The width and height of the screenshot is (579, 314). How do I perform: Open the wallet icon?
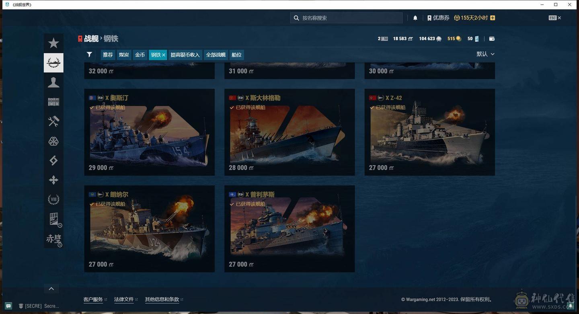(x=492, y=39)
